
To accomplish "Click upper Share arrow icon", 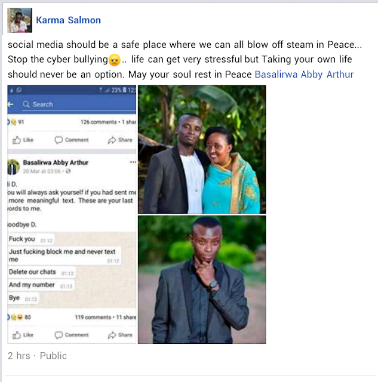I will coord(112,140).
